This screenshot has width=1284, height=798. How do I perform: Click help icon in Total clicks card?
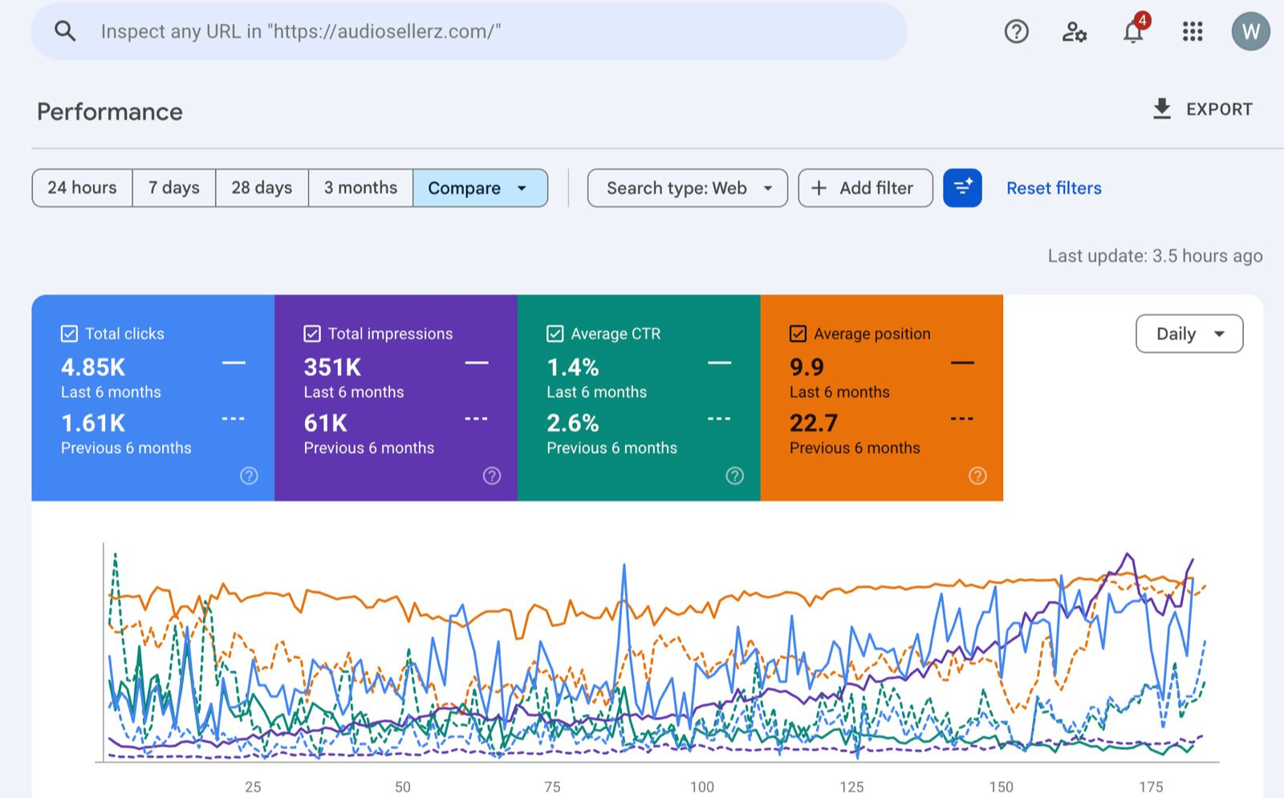(249, 476)
